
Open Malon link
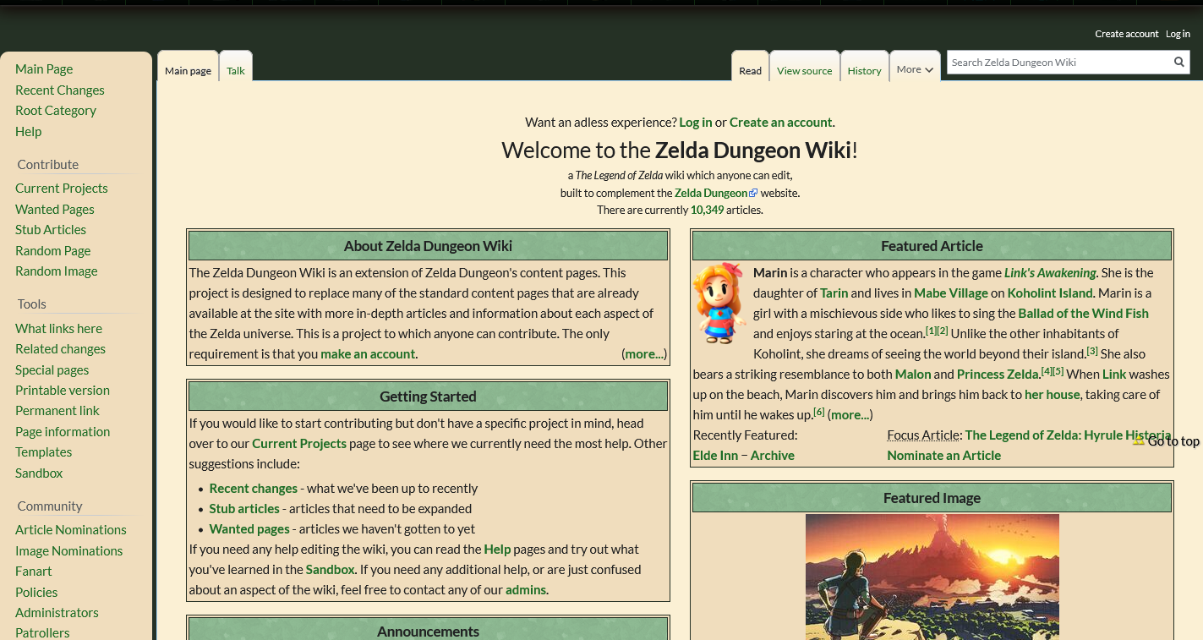[913, 374]
